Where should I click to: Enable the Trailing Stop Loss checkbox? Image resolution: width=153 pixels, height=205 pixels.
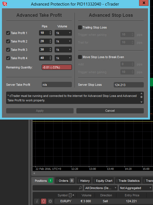80,27
